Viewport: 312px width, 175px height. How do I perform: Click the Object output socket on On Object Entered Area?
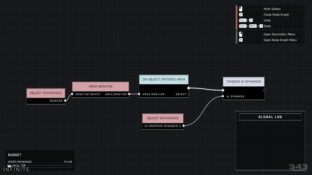click(x=188, y=94)
